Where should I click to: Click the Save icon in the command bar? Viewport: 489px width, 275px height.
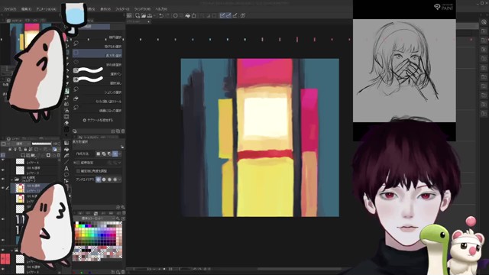click(x=150, y=15)
